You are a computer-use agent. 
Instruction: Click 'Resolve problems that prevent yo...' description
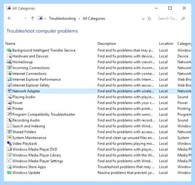tap(126, 173)
